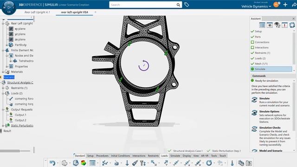This screenshot has width=297, height=167.
Task: Click the refresh cycle icon in Assistant panel
Action: [292, 25]
